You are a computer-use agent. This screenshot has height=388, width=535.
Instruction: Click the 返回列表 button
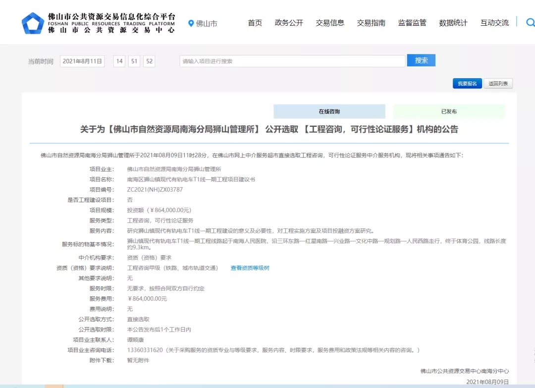498,84
